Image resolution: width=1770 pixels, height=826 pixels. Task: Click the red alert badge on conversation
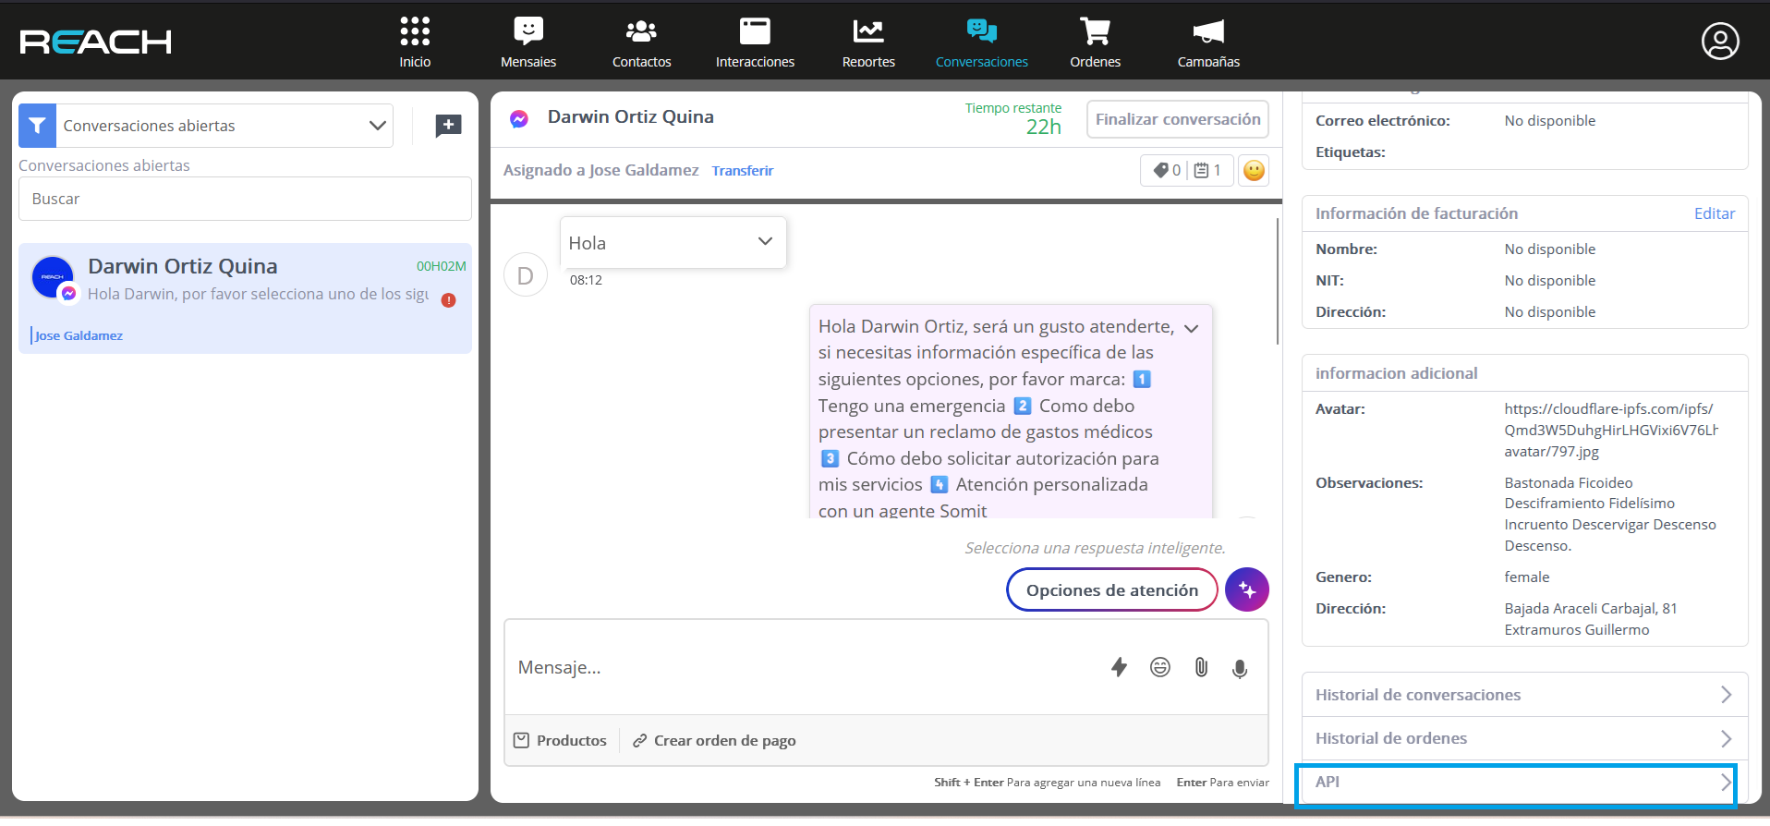pos(449,300)
